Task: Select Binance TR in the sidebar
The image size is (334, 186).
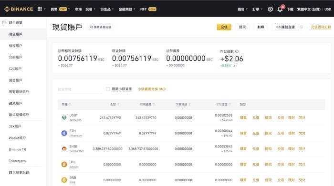Action: [17, 149]
